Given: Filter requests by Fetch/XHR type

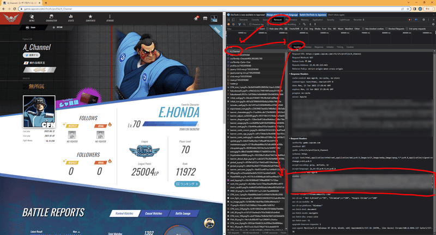Looking at the screenshot, I should (x=294, y=29).
